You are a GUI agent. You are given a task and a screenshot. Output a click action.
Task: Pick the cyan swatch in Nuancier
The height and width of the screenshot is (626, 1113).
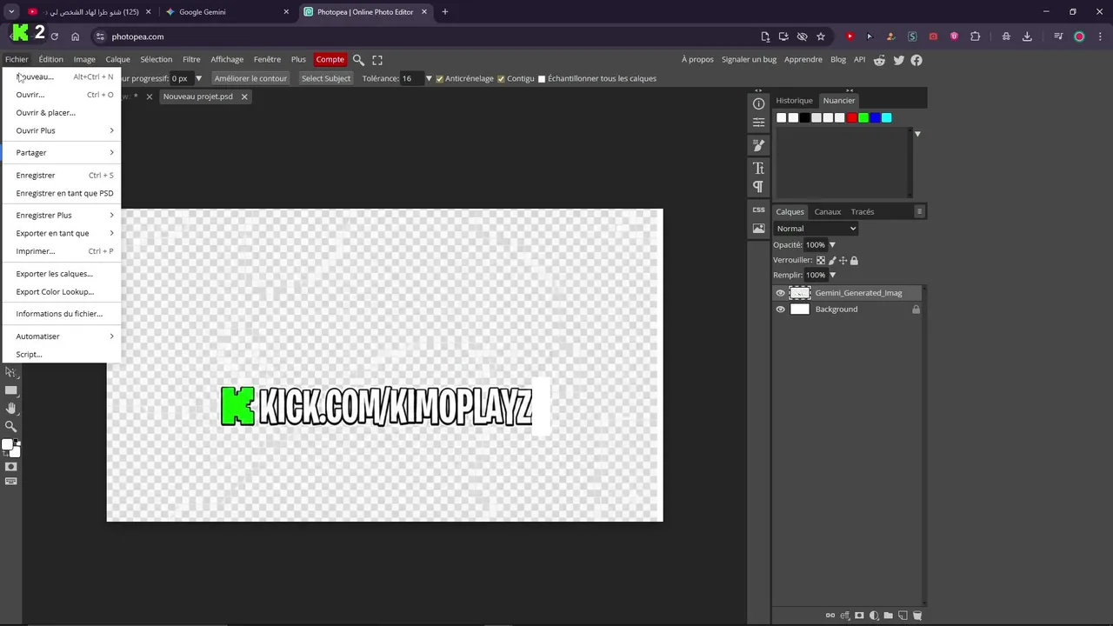pos(887,118)
